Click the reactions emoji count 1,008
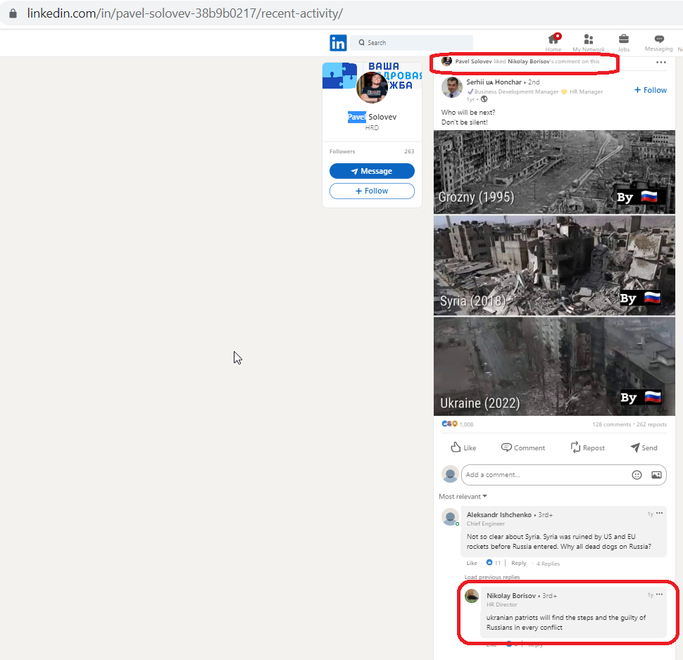This screenshot has width=683, height=660. tap(458, 424)
